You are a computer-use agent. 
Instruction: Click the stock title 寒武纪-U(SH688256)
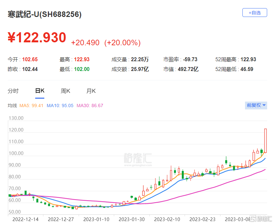tap(45, 14)
